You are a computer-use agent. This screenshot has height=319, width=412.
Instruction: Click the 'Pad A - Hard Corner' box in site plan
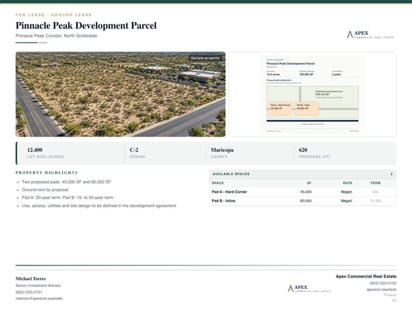point(281,109)
